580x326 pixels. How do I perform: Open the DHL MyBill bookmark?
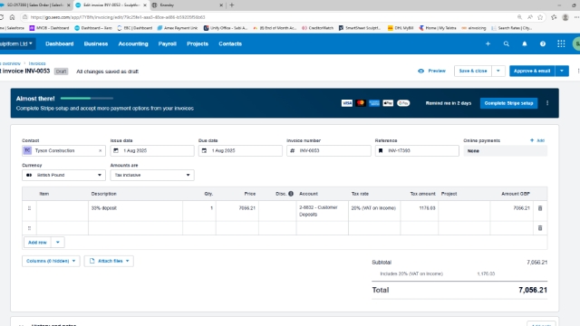point(401,28)
